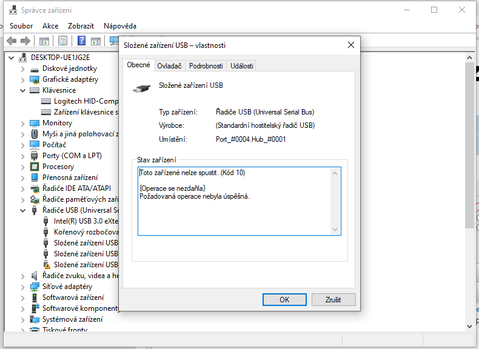Open the Zobrazit menu
This screenshot has width=479, height=349.
click(81, 26)
